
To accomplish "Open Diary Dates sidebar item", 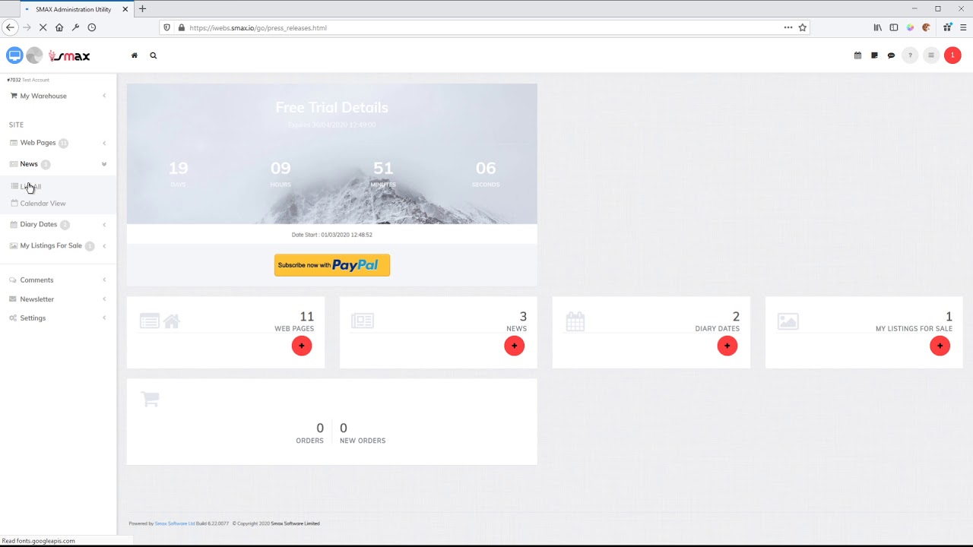I will 39,225.
